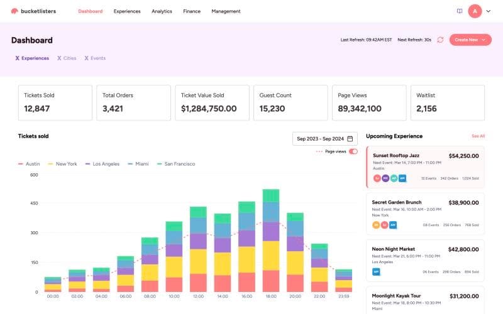The width and height of the screenshot is (503, 314).
Task: Open the docs book icon in header
Action: click(x=460, y=11)
